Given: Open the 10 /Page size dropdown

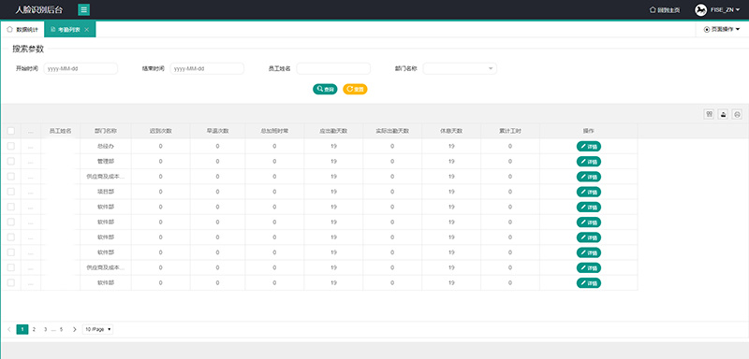Looking at the screenshot, I should 98,329.
